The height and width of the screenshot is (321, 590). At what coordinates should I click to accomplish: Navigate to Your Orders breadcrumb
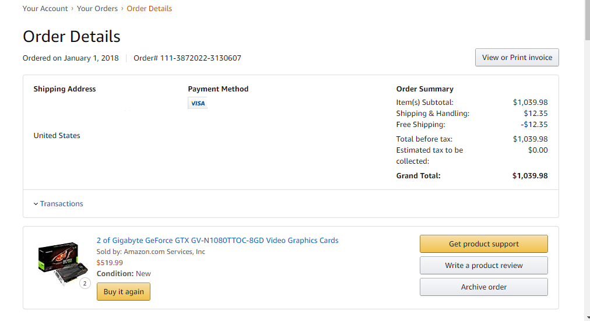97,9
